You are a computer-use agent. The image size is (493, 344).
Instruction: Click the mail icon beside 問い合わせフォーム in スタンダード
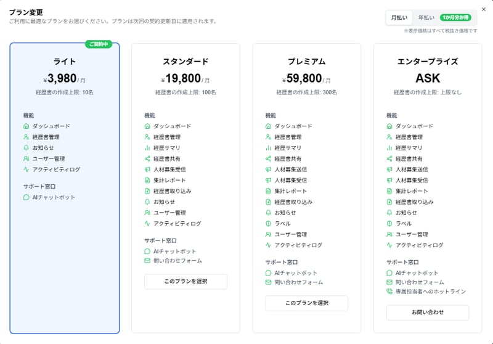pos(147,261)
